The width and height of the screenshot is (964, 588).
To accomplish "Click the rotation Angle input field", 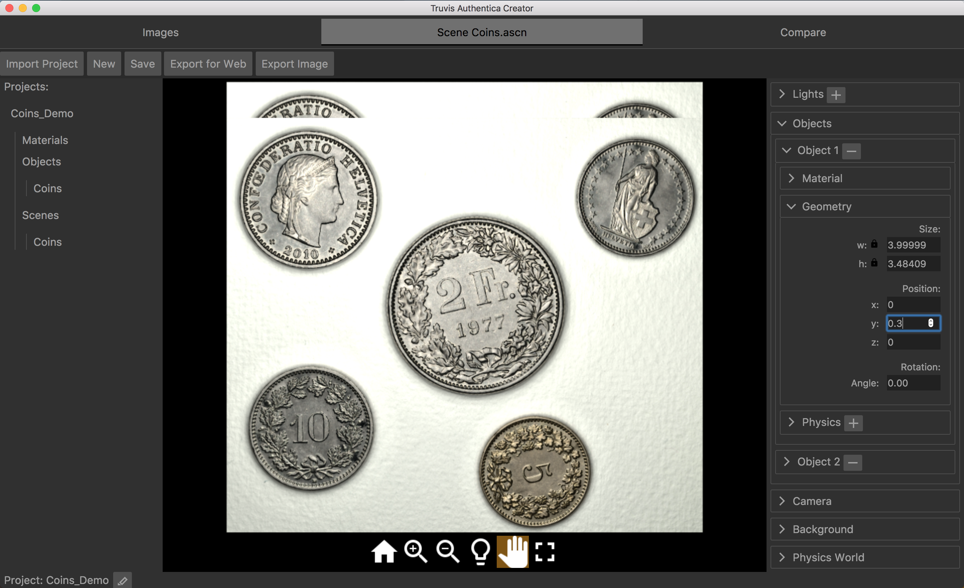I will point(913,383).
